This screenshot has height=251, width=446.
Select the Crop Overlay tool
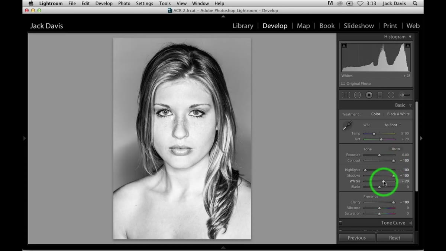[x=346, y=95]
